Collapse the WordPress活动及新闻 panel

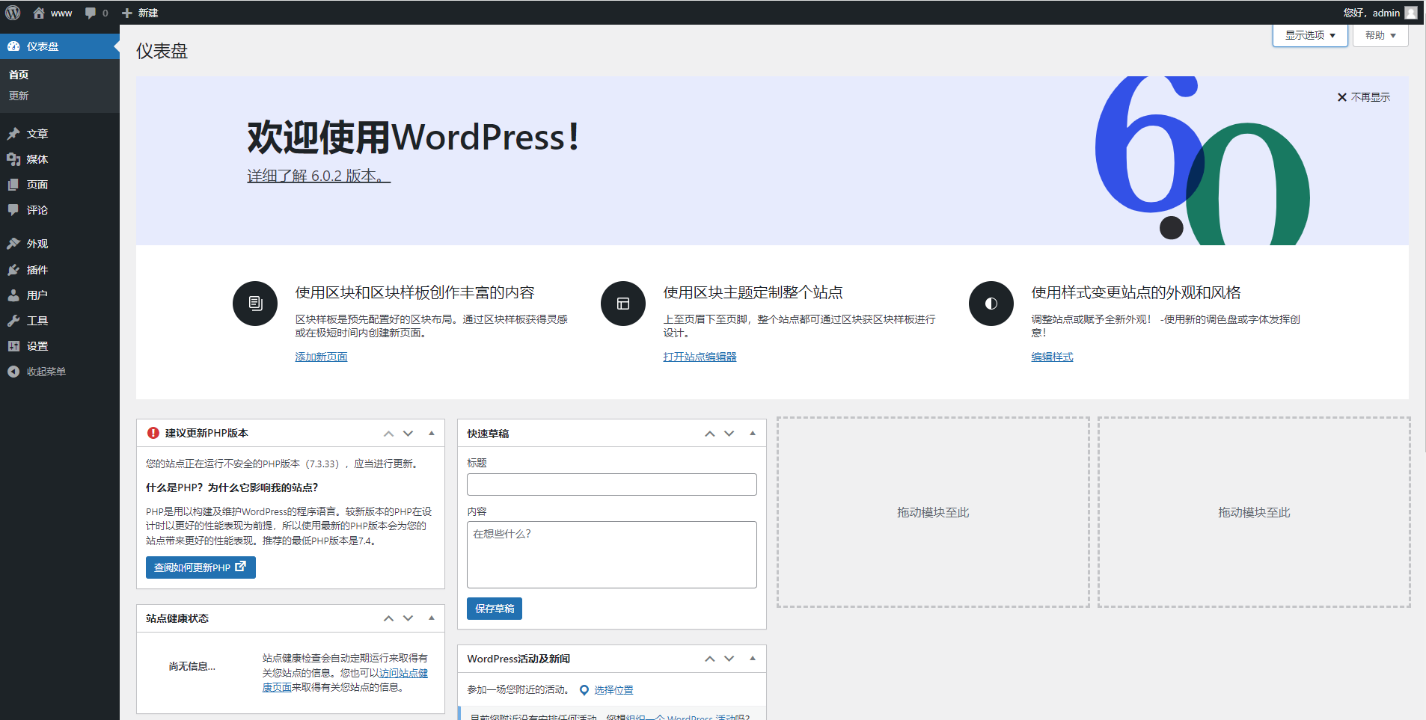tap(752, 658)
